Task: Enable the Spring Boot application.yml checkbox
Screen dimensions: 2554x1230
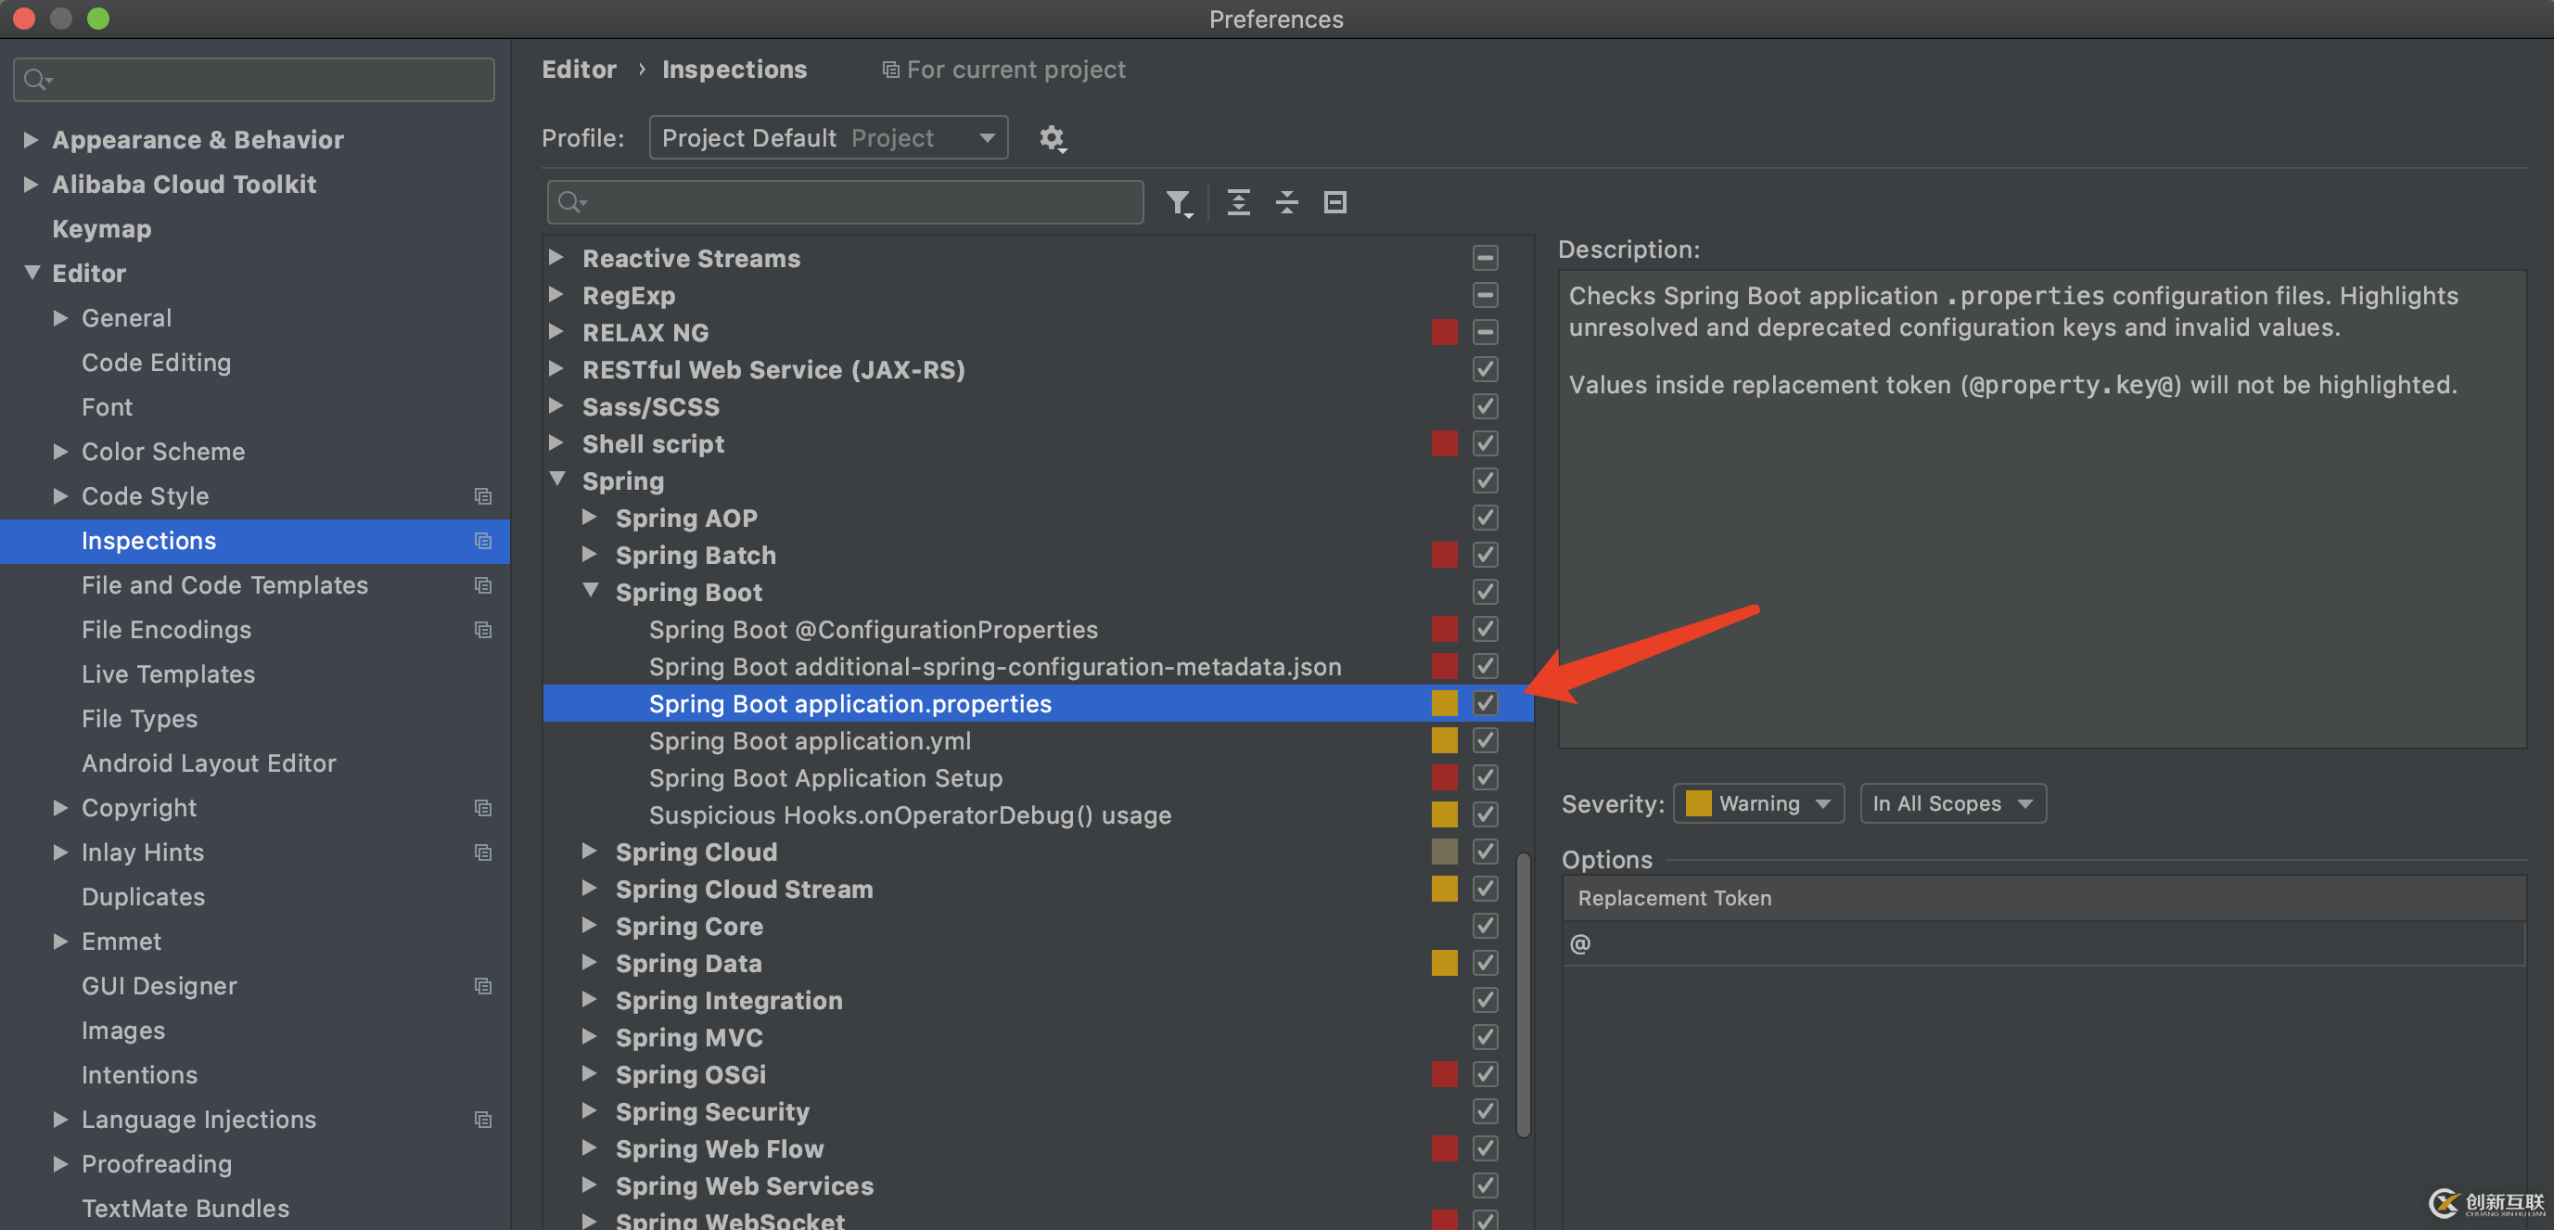Action: (x=1484, y=739)
